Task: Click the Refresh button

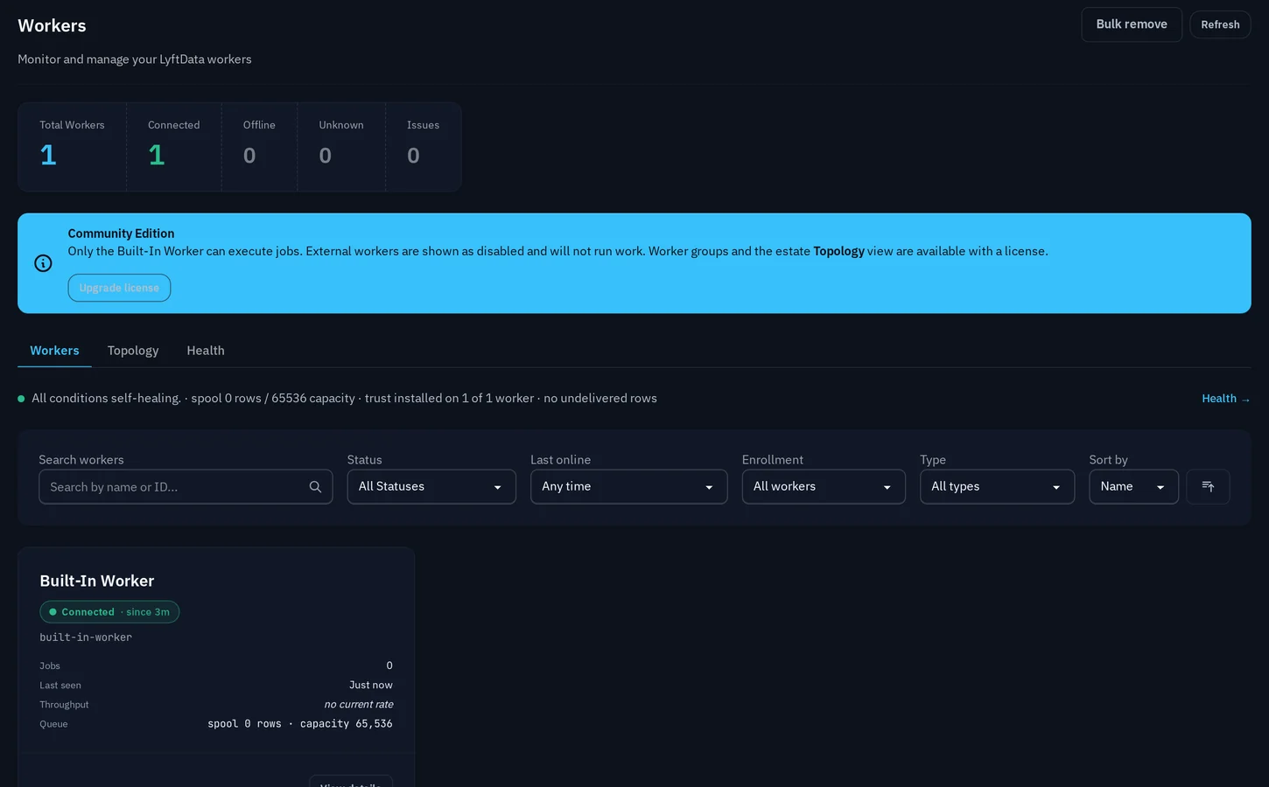Action: pyautogui.click(x=1220, y=24)
